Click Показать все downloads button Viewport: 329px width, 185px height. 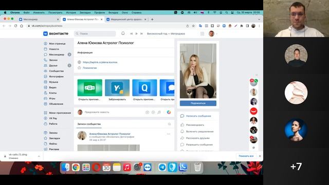pos(246,156)
